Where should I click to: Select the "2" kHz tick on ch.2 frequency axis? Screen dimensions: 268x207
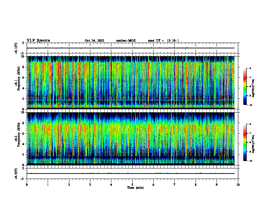pyautogui.click(x=23, y=155)
